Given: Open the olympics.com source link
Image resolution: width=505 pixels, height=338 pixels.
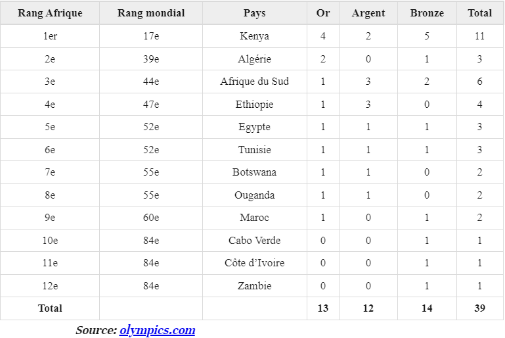Looking at the screenshot, I should point(157,330).
